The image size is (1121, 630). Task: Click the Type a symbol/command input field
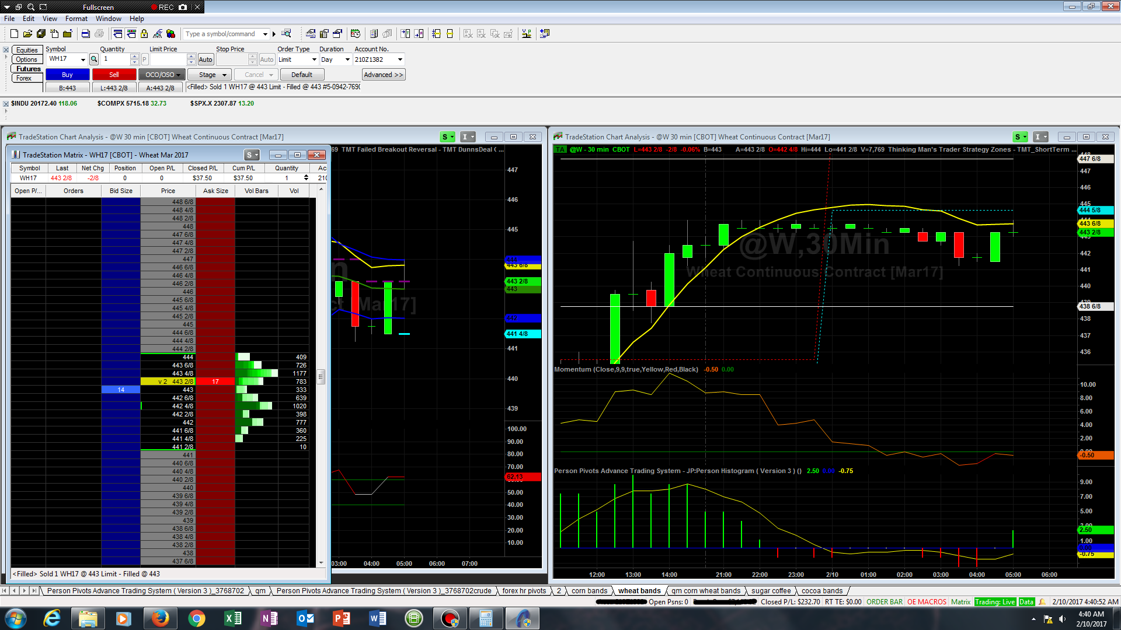222,34
